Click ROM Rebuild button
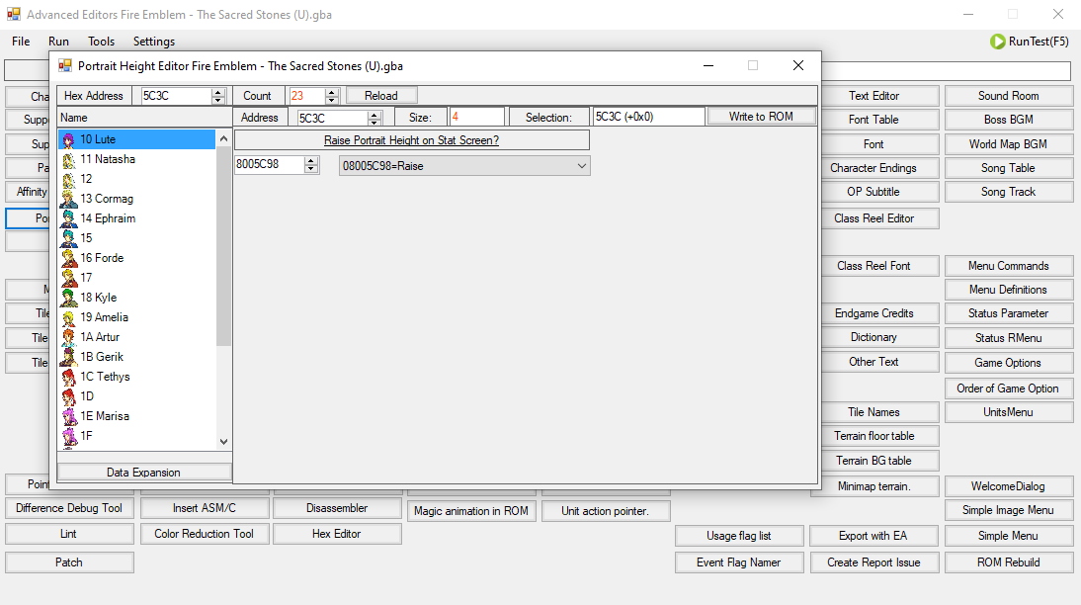1081x605 pixels. click(x=1009, y=562)
